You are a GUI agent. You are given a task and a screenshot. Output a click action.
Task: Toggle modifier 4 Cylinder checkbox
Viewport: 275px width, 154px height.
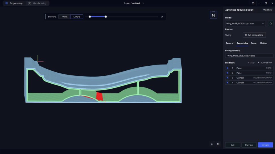227,82
